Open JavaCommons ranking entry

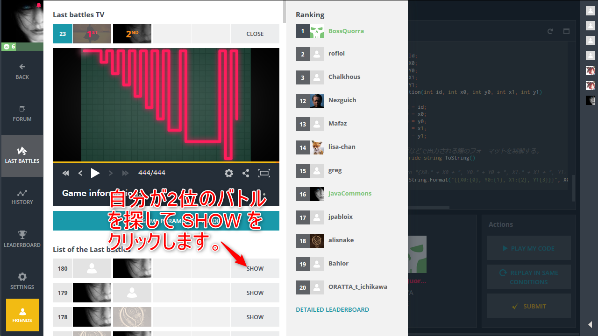pos(350,193)
